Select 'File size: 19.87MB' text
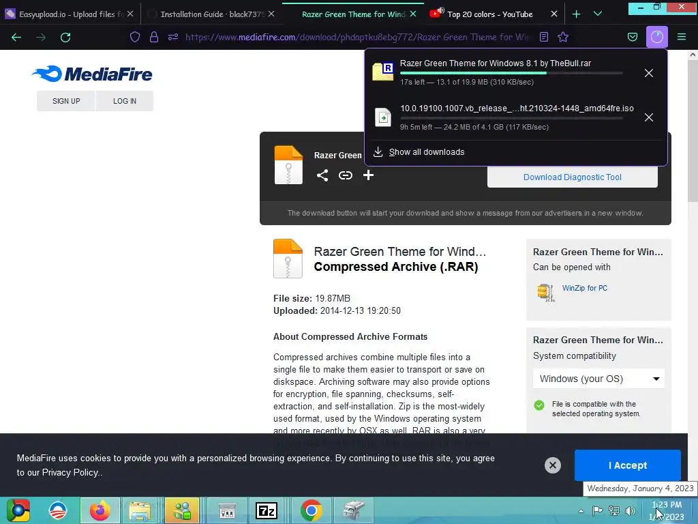This screenshot has height=524, width=698. (x=312, y=299)
